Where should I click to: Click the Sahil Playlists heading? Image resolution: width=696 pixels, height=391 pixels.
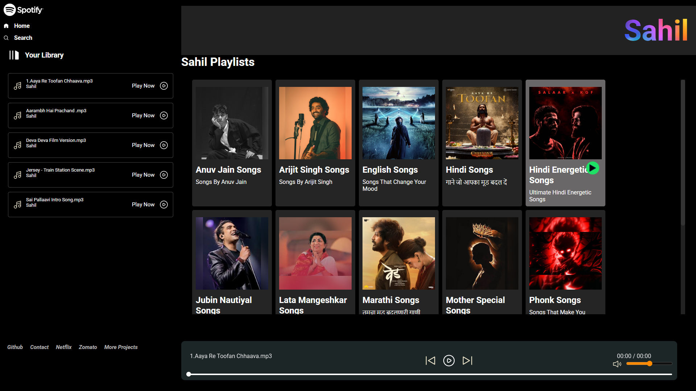coord(218,62)
